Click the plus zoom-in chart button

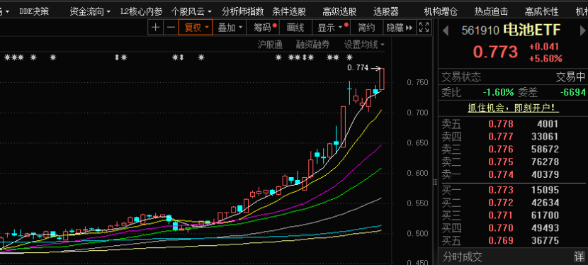156,28
